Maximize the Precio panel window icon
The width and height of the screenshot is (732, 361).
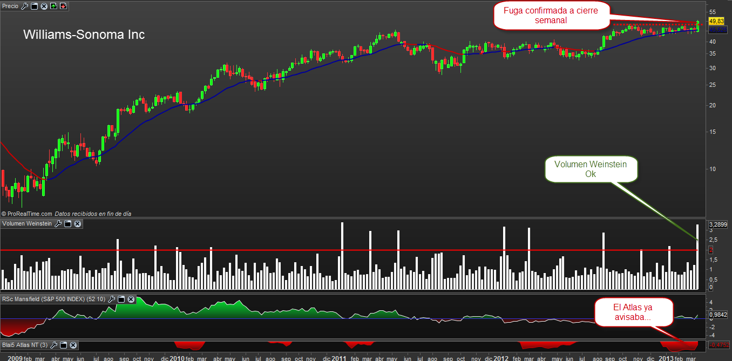[34, 6]
